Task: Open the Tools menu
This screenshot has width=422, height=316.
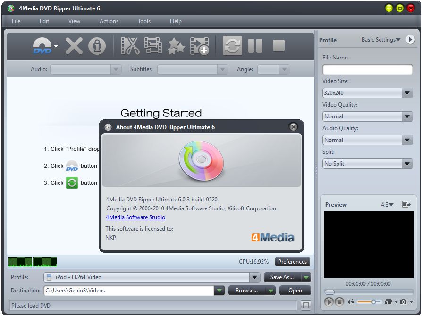Action: coord(144,21)
